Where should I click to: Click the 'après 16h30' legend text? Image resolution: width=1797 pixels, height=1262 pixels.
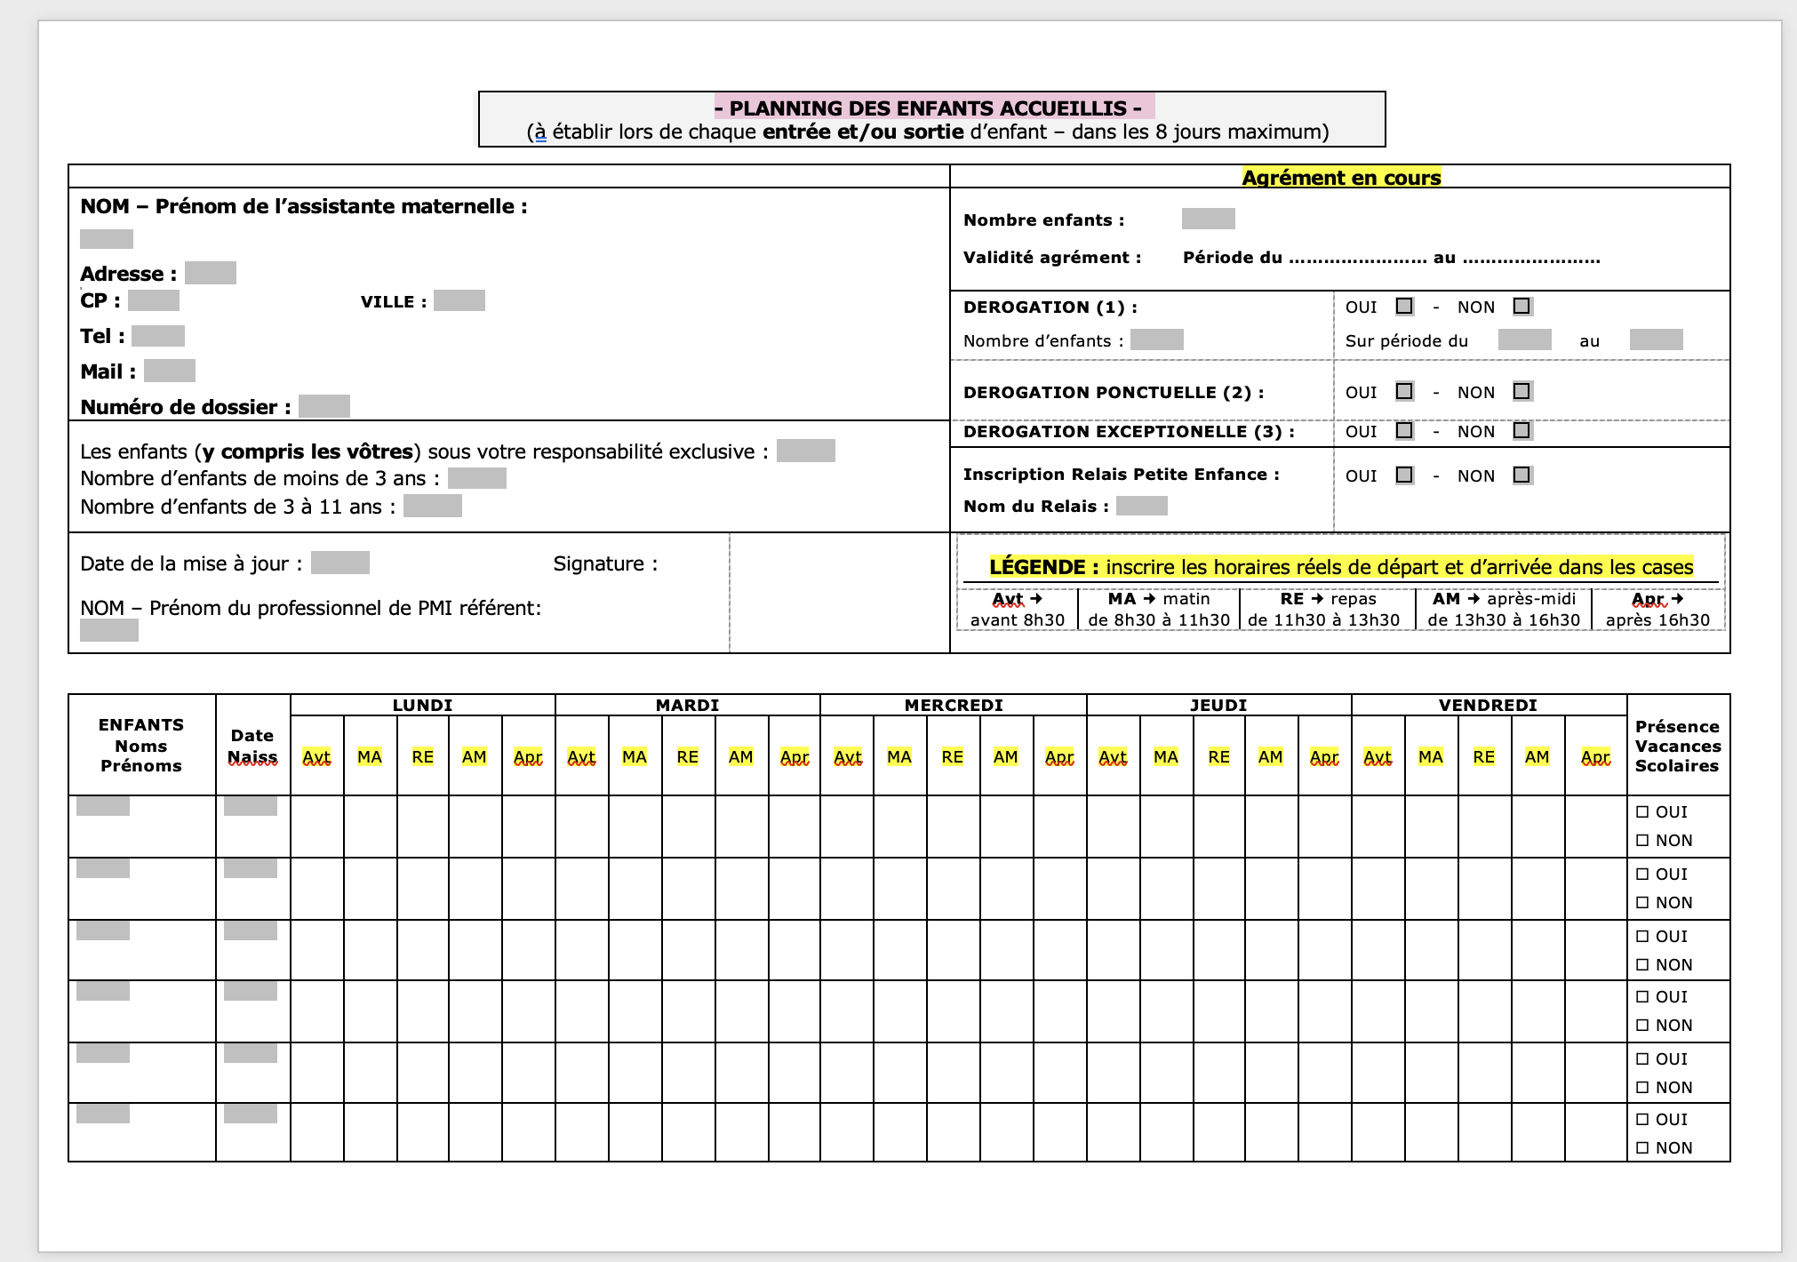(x=1657, y=620)
